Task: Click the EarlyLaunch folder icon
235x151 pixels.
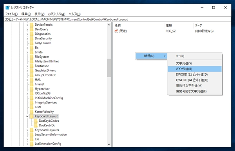Action: (x=31, y=43)
